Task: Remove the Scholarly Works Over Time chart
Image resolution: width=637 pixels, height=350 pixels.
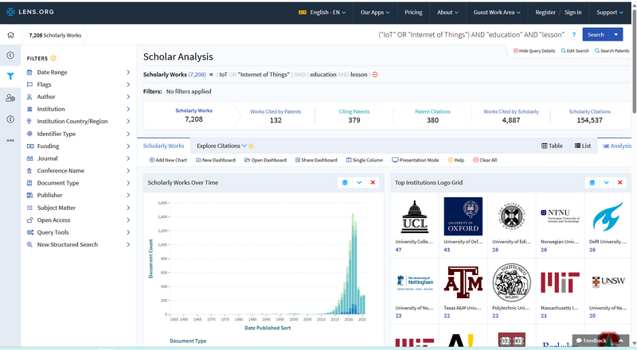Action: (373, 183)
